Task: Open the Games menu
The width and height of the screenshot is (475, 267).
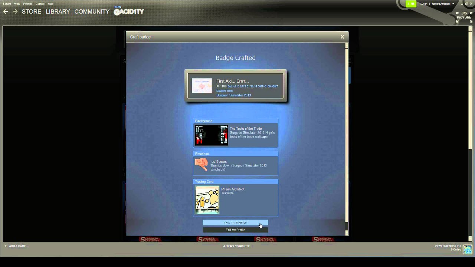Action: 40,4
